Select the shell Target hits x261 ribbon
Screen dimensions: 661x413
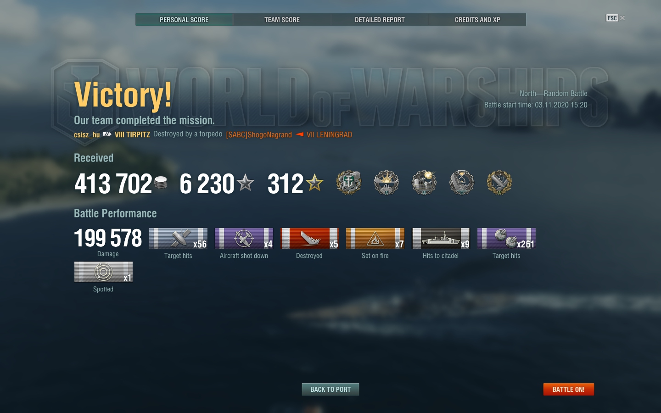tap(506, 239)
